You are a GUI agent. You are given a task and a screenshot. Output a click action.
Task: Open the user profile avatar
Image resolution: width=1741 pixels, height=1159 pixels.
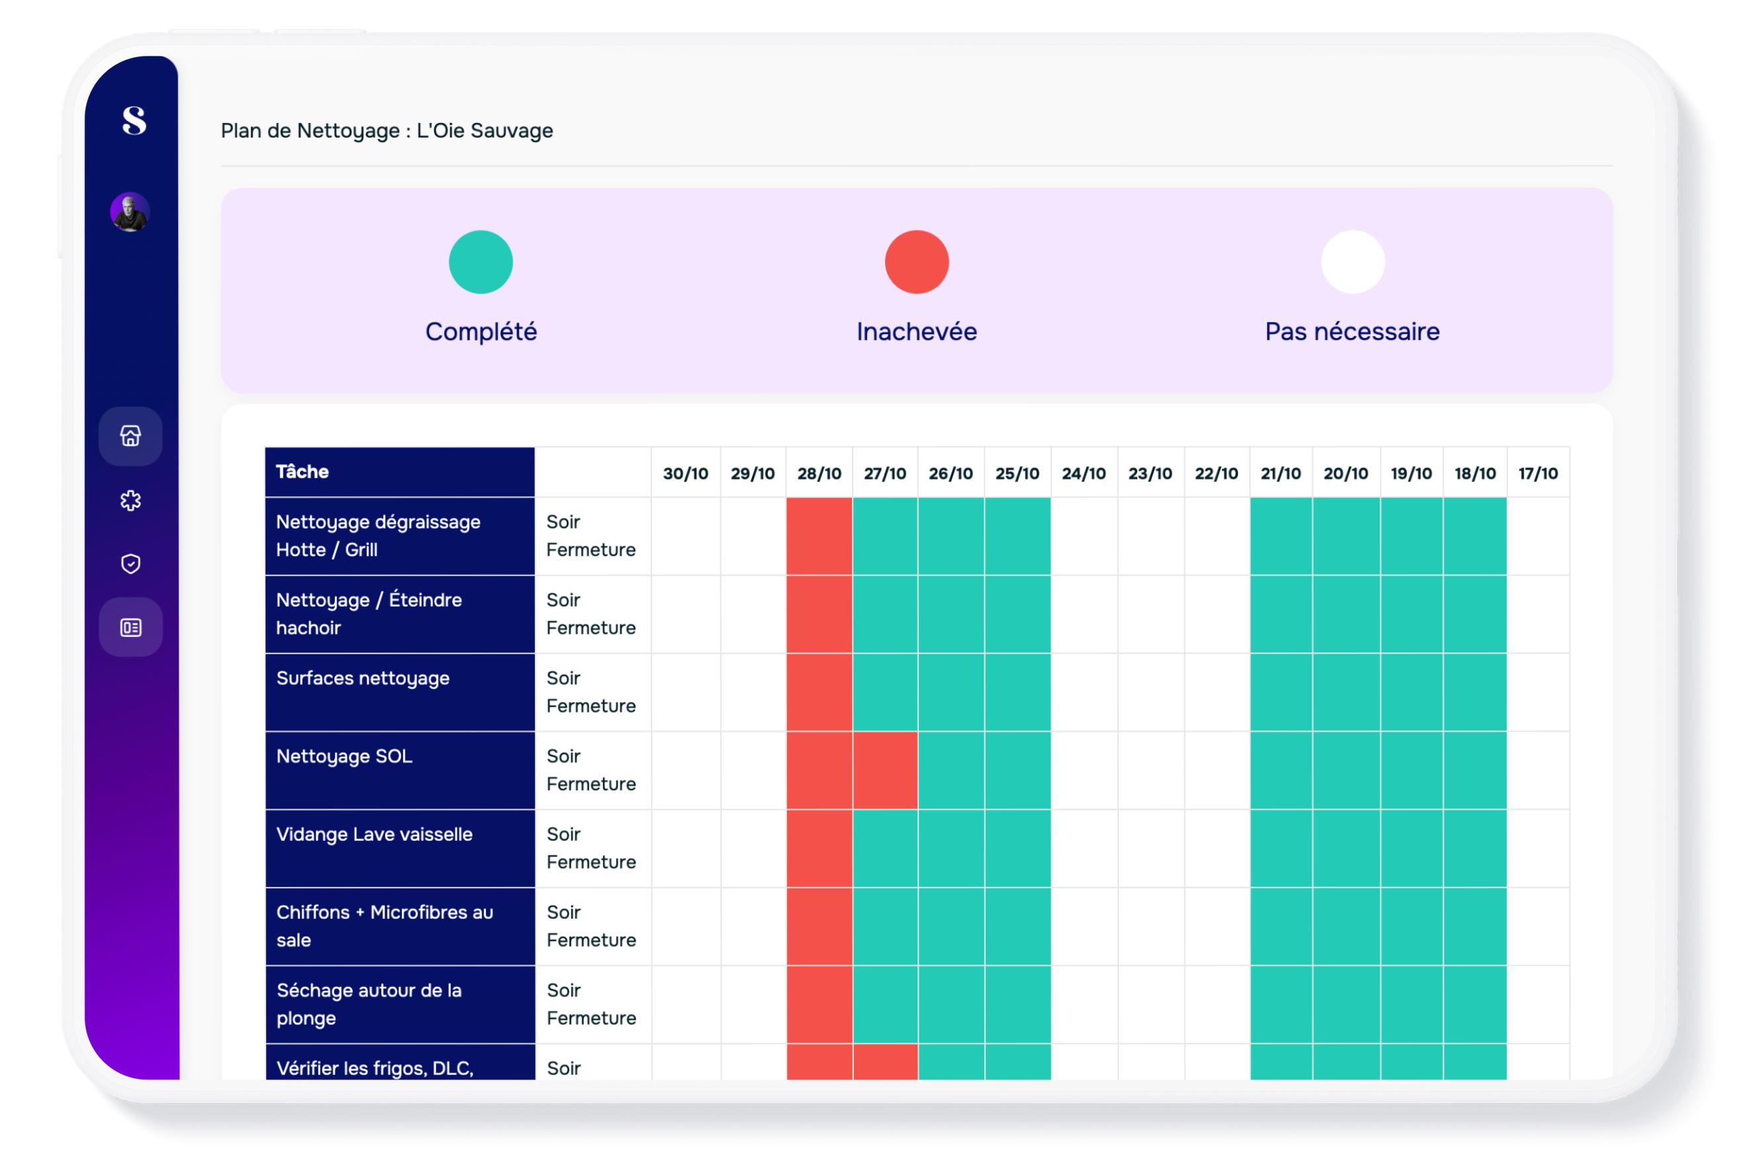click(x=130, y=212)
